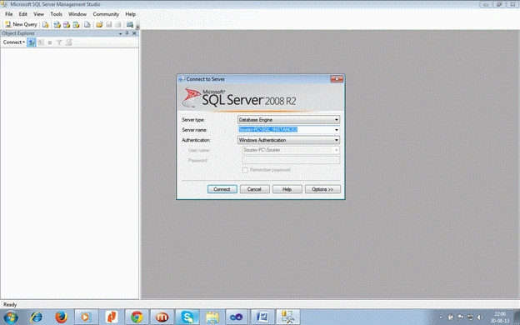520x325 pixels.
Task: Click the Connect button in dialog
Action: (x=222, y=189)
